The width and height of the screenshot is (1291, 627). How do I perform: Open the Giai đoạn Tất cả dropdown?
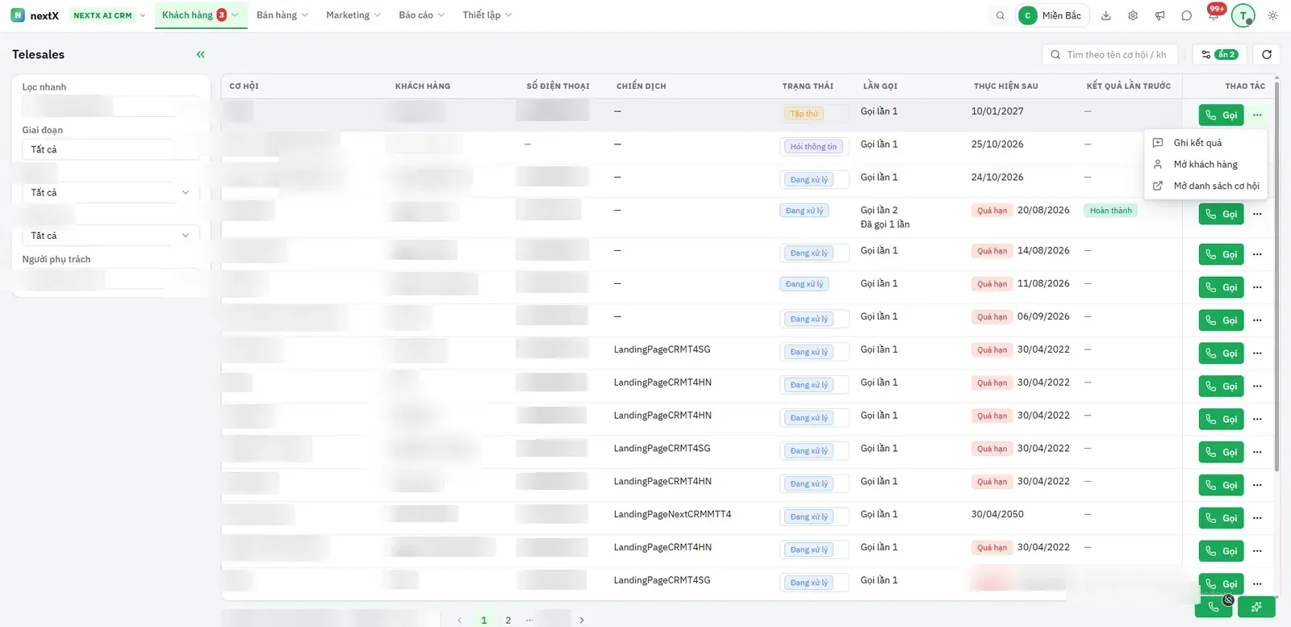click(111, 149)
